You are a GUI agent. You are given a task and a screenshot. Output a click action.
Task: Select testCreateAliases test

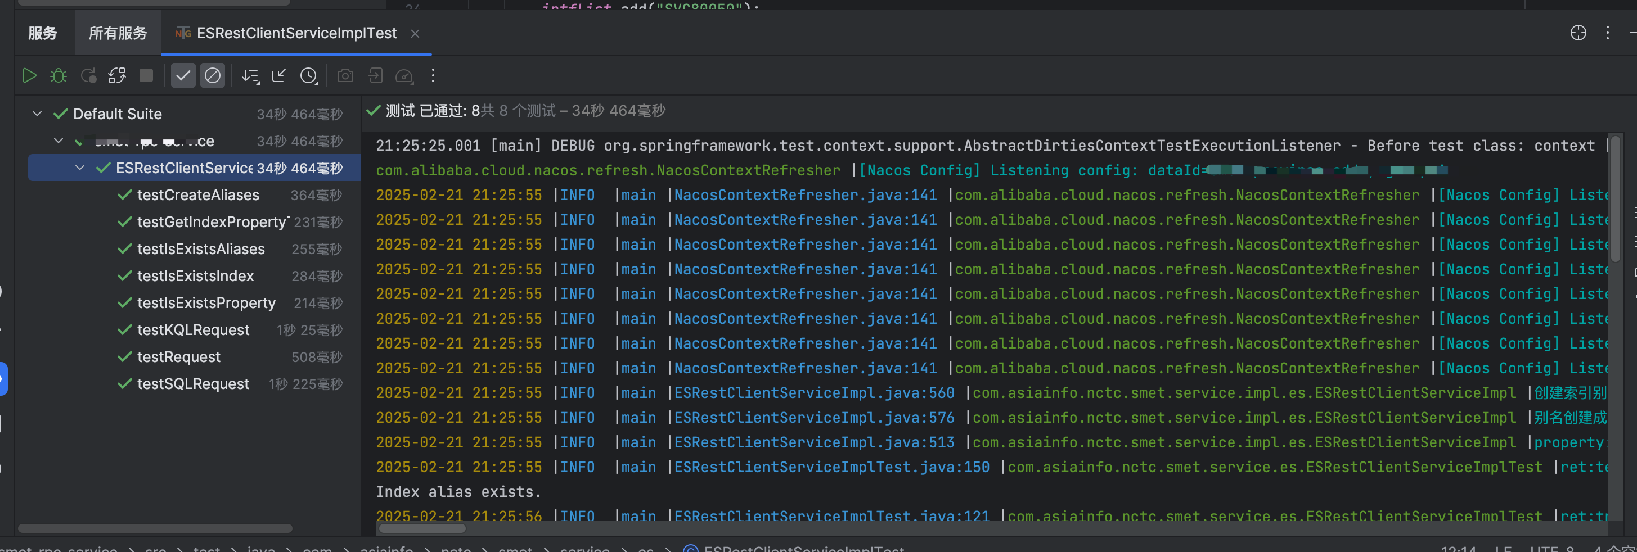(197, 195)
